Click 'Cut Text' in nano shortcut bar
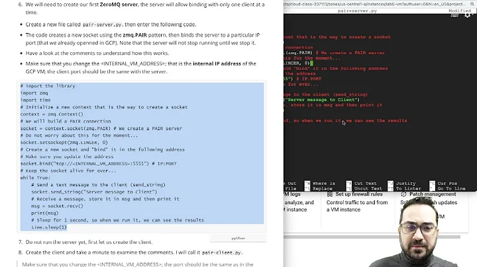 tap(365, 183)
